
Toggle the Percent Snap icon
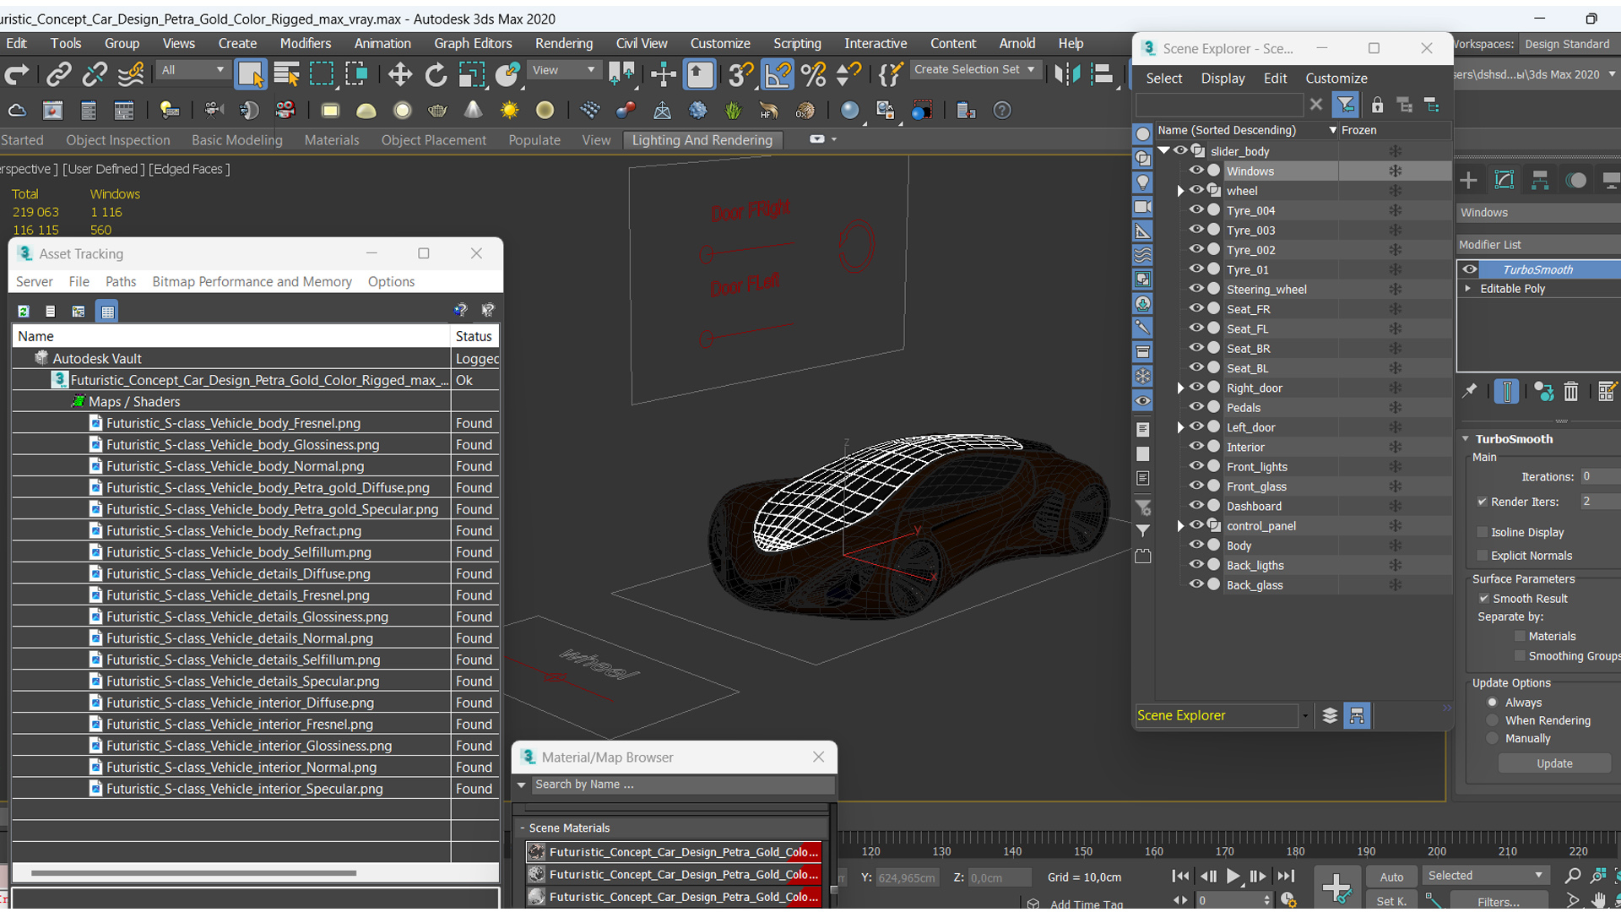[813, 75]
